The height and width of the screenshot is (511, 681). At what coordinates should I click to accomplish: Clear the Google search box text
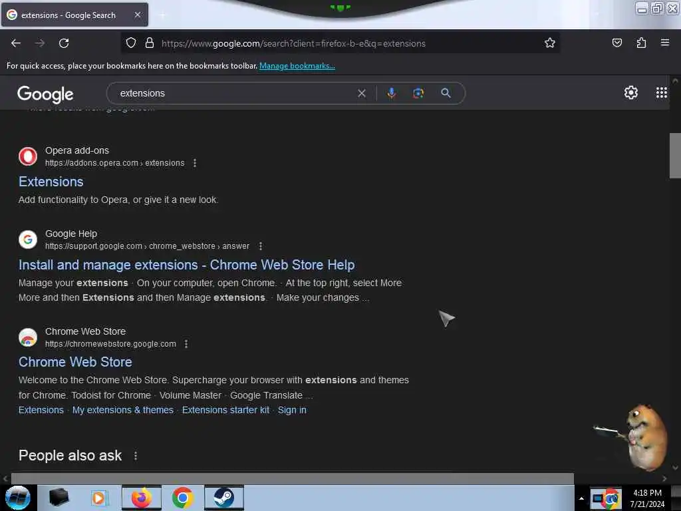[x=361, y=93]
